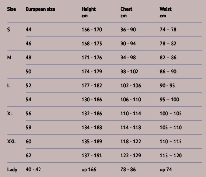Click chest value 106 - 110

coord(131,100)
